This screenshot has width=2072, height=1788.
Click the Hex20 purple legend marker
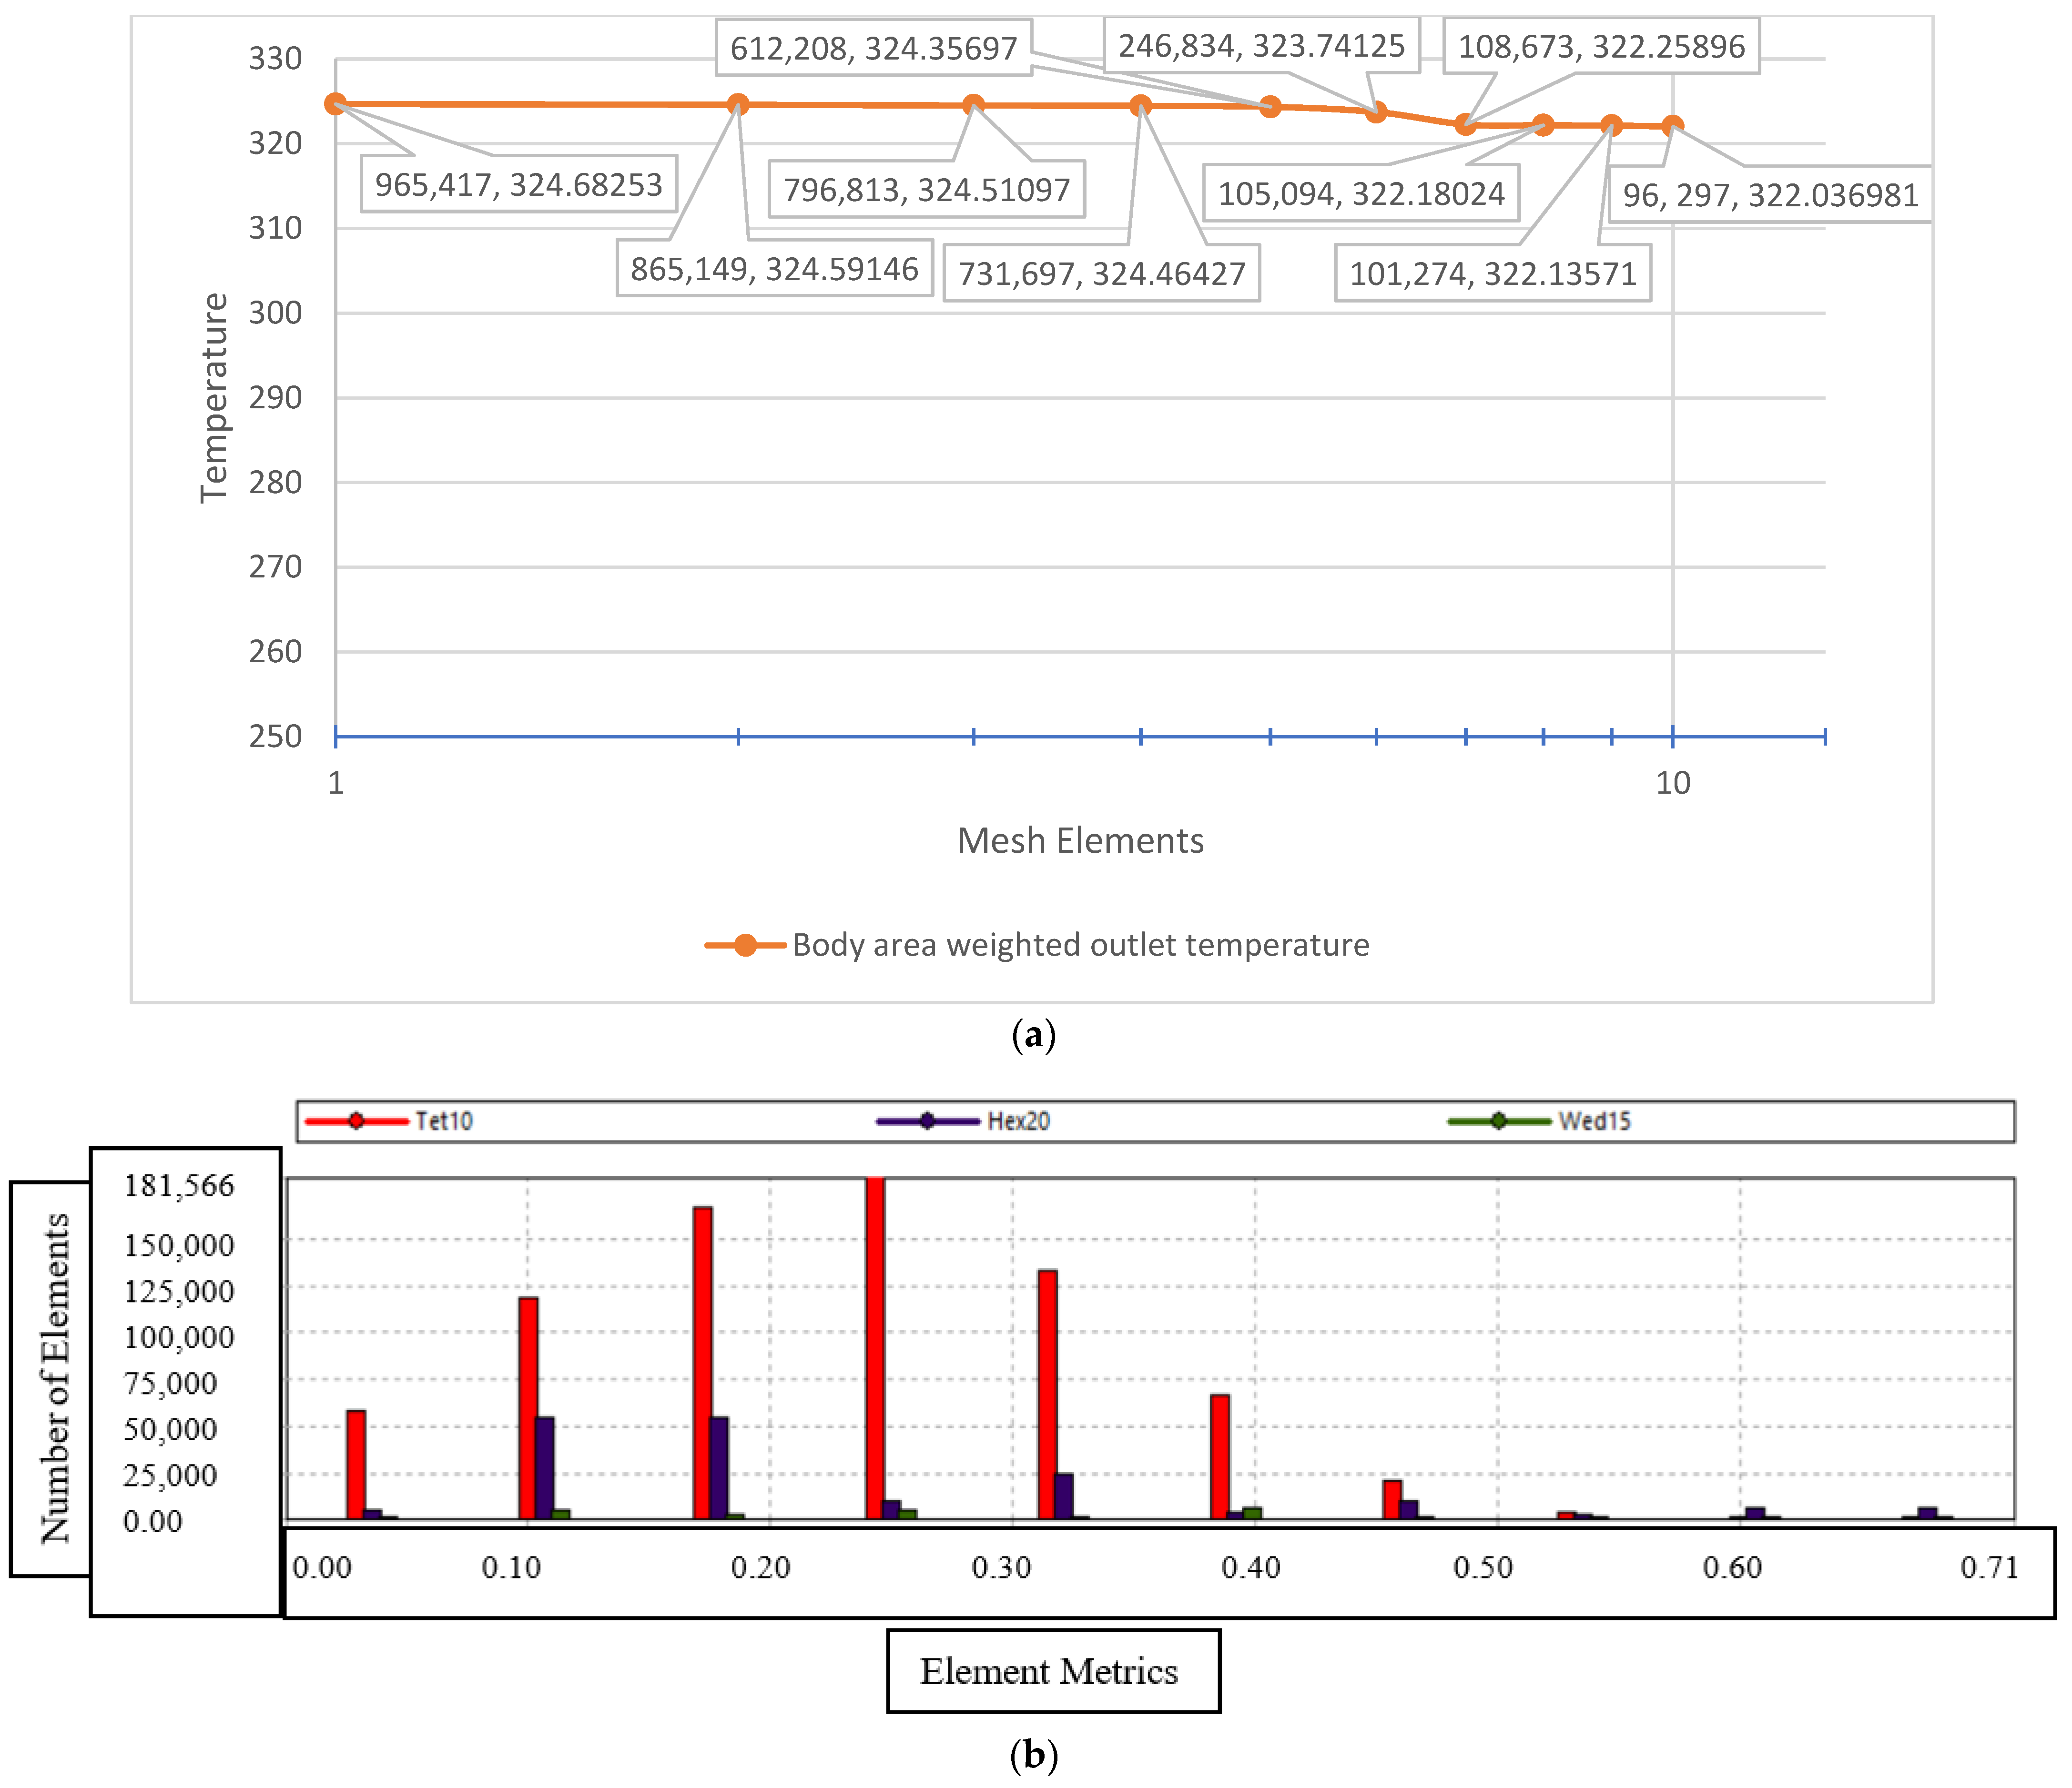(x=927, y=1121)
